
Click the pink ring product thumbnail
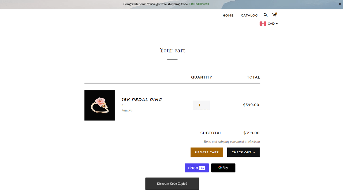pos(100,105)
